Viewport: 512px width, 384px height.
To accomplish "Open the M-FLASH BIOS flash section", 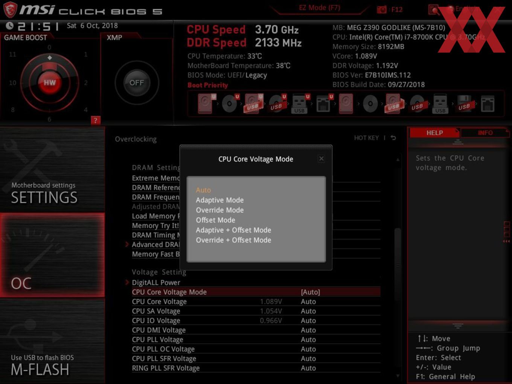I will [x=52, y=341].
